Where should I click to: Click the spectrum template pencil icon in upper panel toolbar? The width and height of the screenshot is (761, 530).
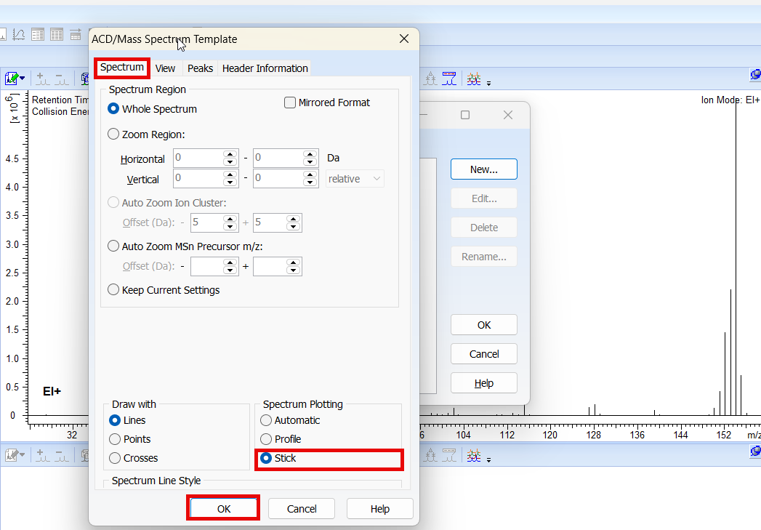12,78
